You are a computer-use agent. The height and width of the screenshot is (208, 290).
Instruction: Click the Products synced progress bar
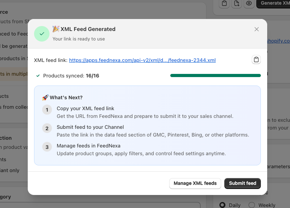tap(216, 75)
